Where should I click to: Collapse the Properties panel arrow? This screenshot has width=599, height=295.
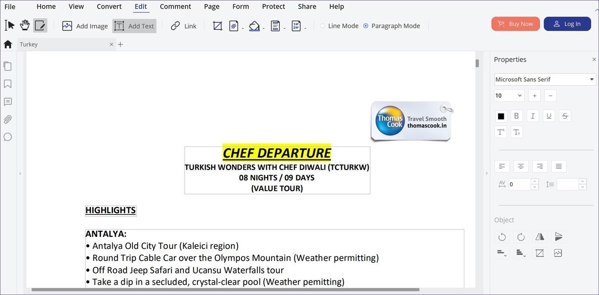(x=487, y=173)
